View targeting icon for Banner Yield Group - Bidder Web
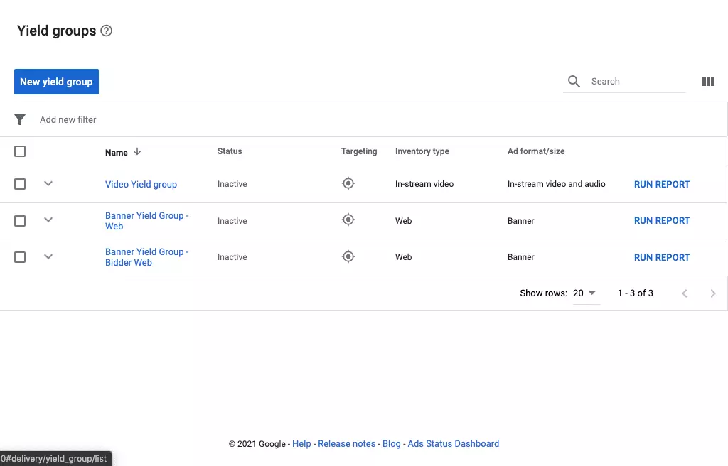This screenshot has height=466, width=728. pos(348,256)
